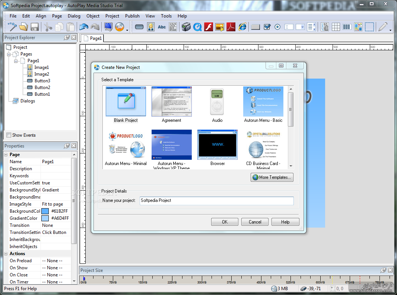Click the Undo arrow icon
Screen dimensions: 397x295
pos(84,26)
